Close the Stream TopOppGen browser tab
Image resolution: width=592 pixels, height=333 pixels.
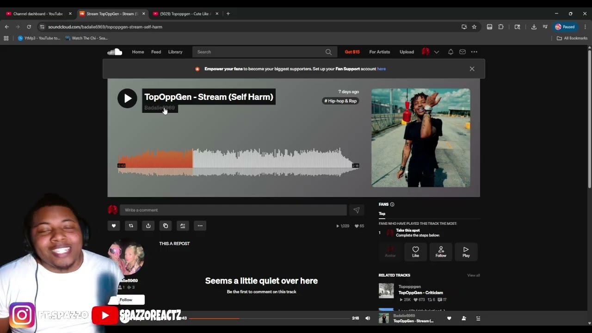click(143, 14)
